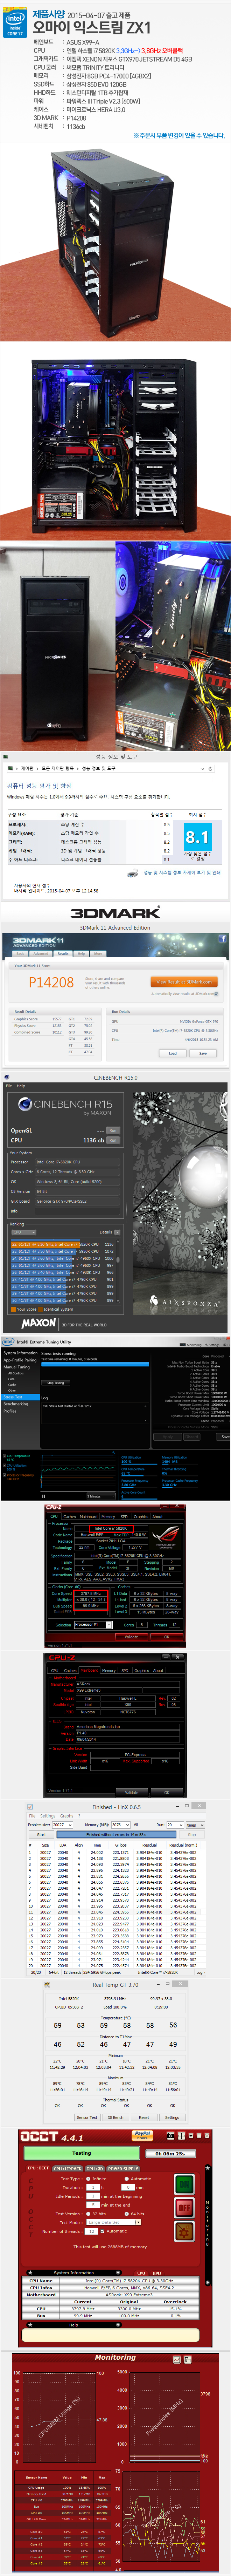This screenshot has width=231, height=2576.
Task: Click the Save button in 3DMark 11
Action: click(x=203, y=1053)
